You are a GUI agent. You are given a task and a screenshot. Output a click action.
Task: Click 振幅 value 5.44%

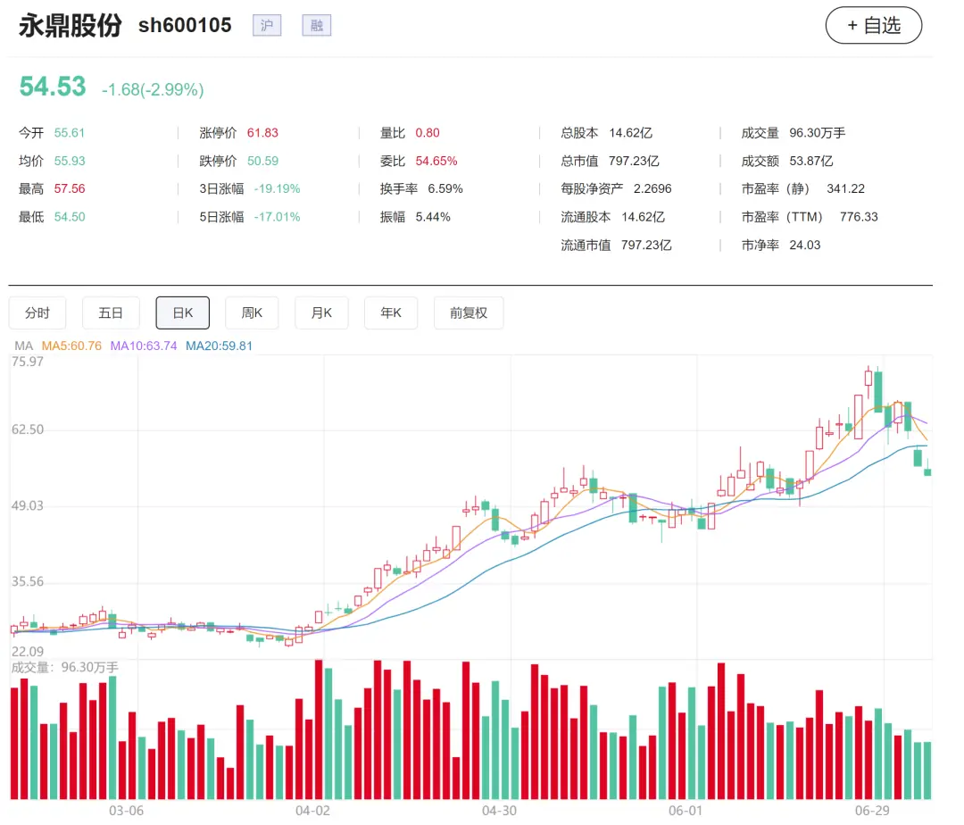pos(433,217)
